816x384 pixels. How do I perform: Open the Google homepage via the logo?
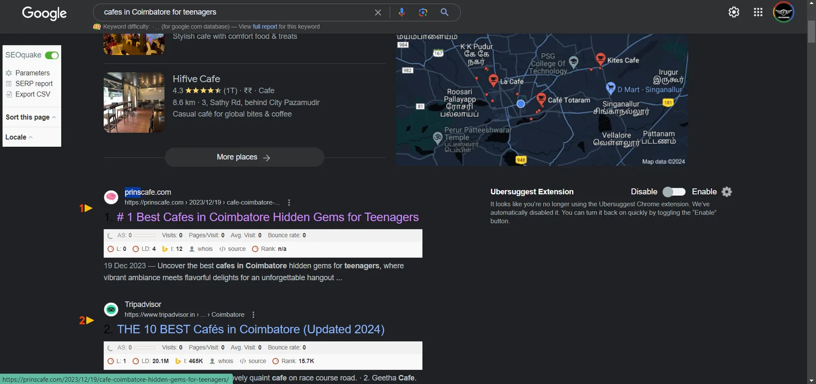(44, 13)
